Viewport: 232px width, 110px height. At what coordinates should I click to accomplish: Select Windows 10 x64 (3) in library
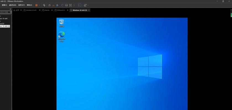point(5,26)
